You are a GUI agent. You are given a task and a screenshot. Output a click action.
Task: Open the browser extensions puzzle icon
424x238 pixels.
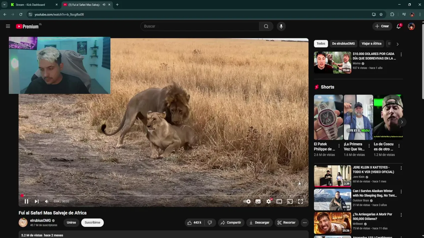point(392,14)
